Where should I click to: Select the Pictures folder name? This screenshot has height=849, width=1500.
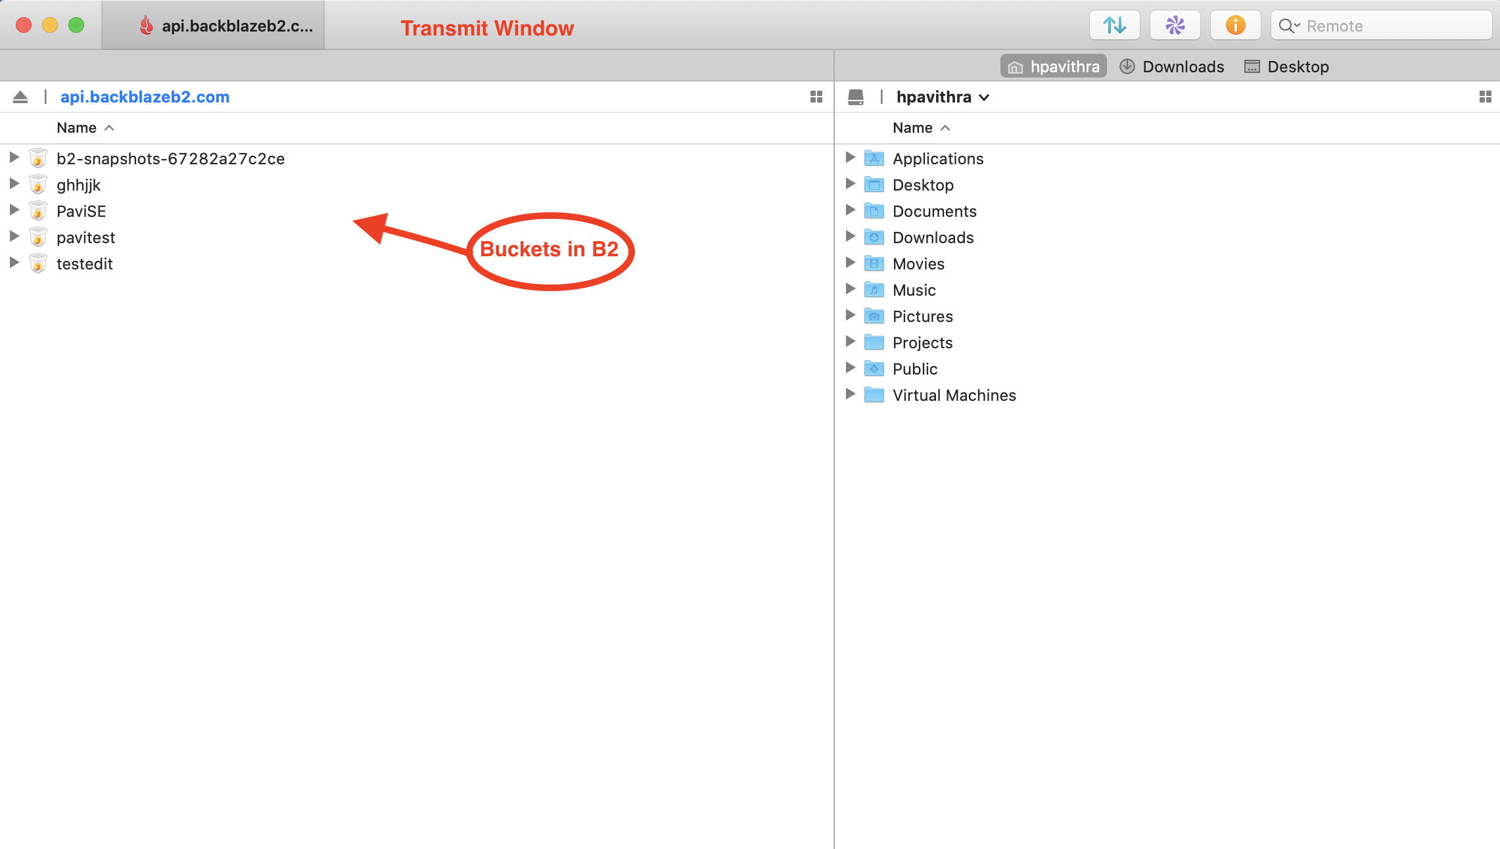(923, 316)
